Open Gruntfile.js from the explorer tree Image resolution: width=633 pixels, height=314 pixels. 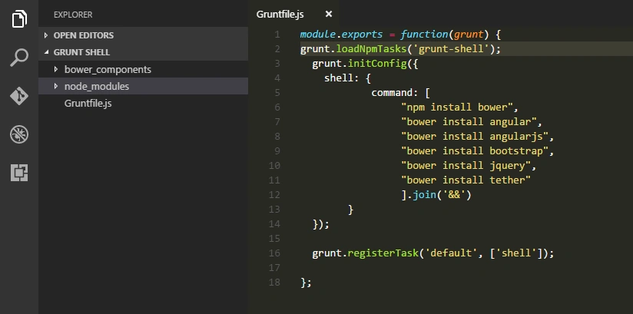point(88,104)
